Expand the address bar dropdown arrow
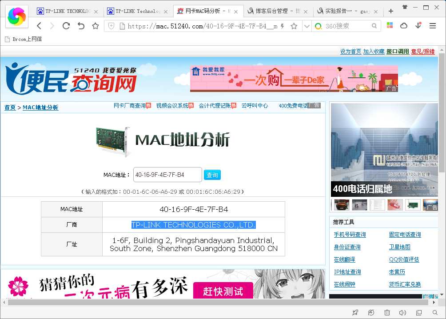 (x=307, y=26)
